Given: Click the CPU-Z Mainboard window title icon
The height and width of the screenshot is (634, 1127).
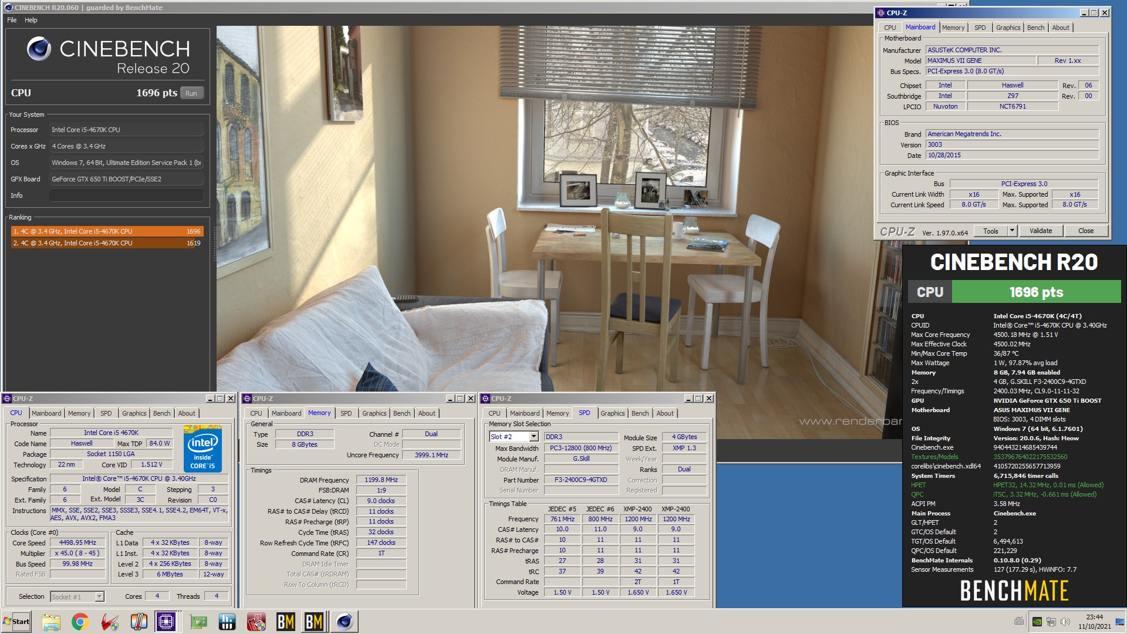Looking at the screenshot, I should [x=880, y=13].
